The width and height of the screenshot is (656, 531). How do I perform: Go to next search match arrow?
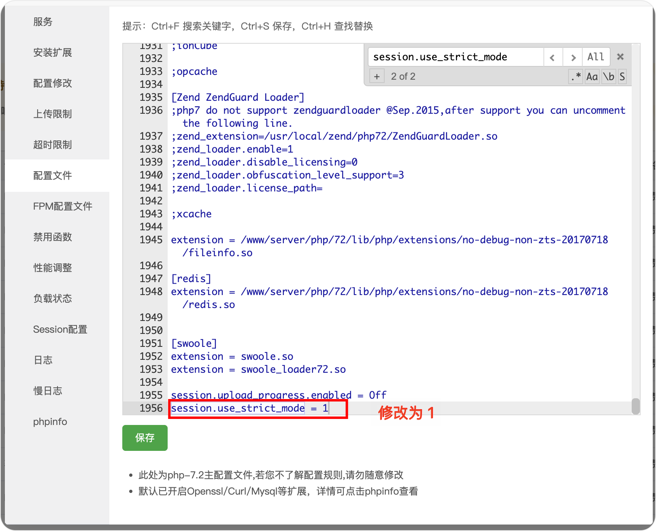(573, 57)
